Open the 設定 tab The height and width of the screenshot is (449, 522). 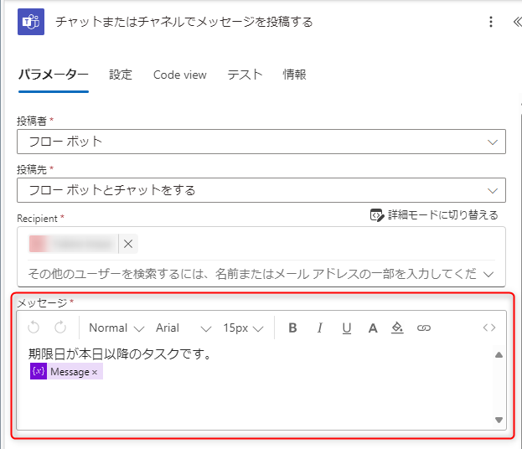[121, 75]
